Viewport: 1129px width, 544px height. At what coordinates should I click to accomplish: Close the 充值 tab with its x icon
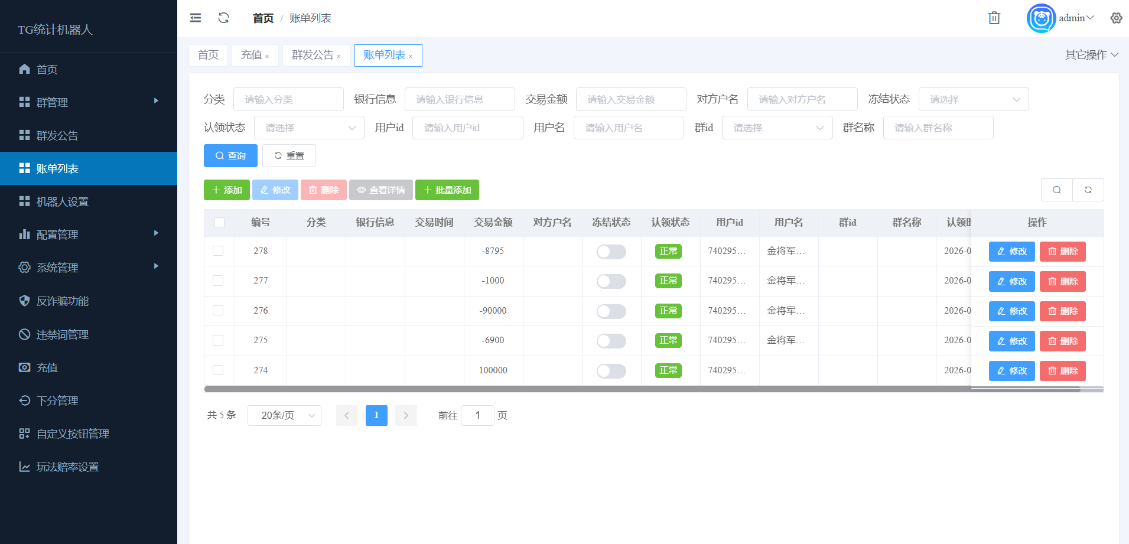[267, 57]
